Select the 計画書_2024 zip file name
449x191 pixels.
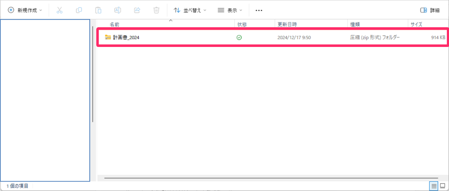pos(126,37)
